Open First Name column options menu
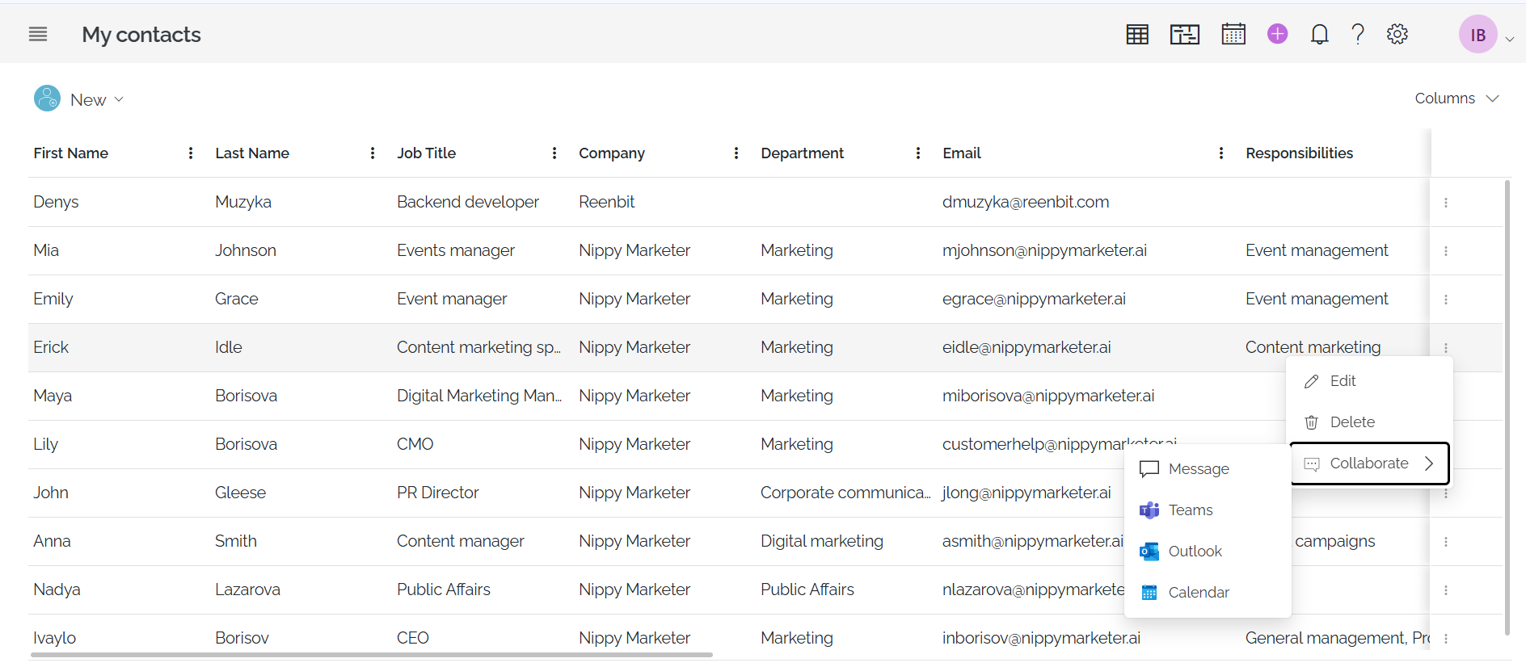The height and width of the screenshot is (667, 1526). click(191, 153)
